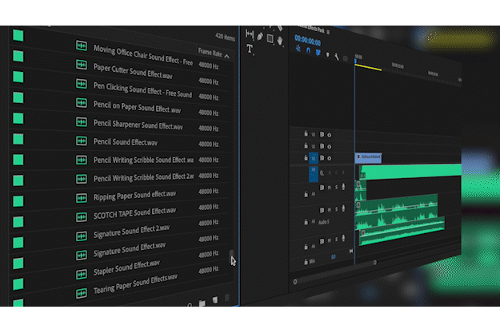Sort by Frame Rate column arrow
Viewport: 500px width, 333px height.
[226, 56]
